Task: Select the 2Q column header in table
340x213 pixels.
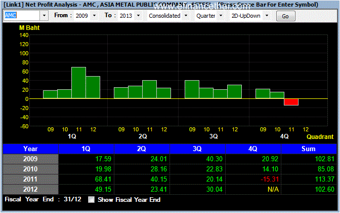Action: click(142, 149)
